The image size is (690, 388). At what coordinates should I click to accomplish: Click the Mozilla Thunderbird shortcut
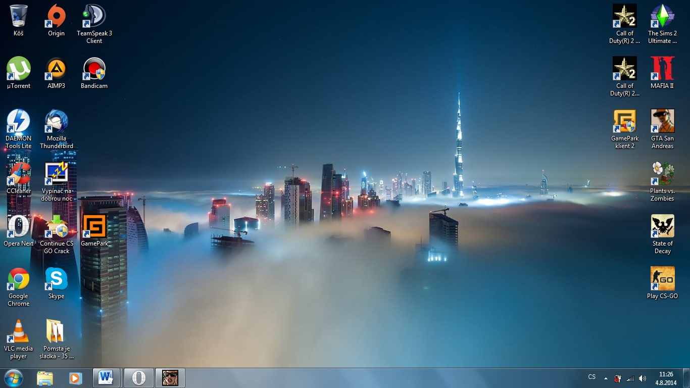56,122
